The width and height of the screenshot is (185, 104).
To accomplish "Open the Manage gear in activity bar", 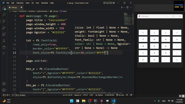I will (4, 90).
